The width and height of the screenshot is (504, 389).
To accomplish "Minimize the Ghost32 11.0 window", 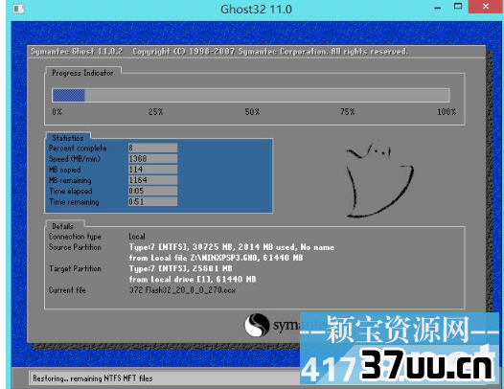I will point(438,7).
